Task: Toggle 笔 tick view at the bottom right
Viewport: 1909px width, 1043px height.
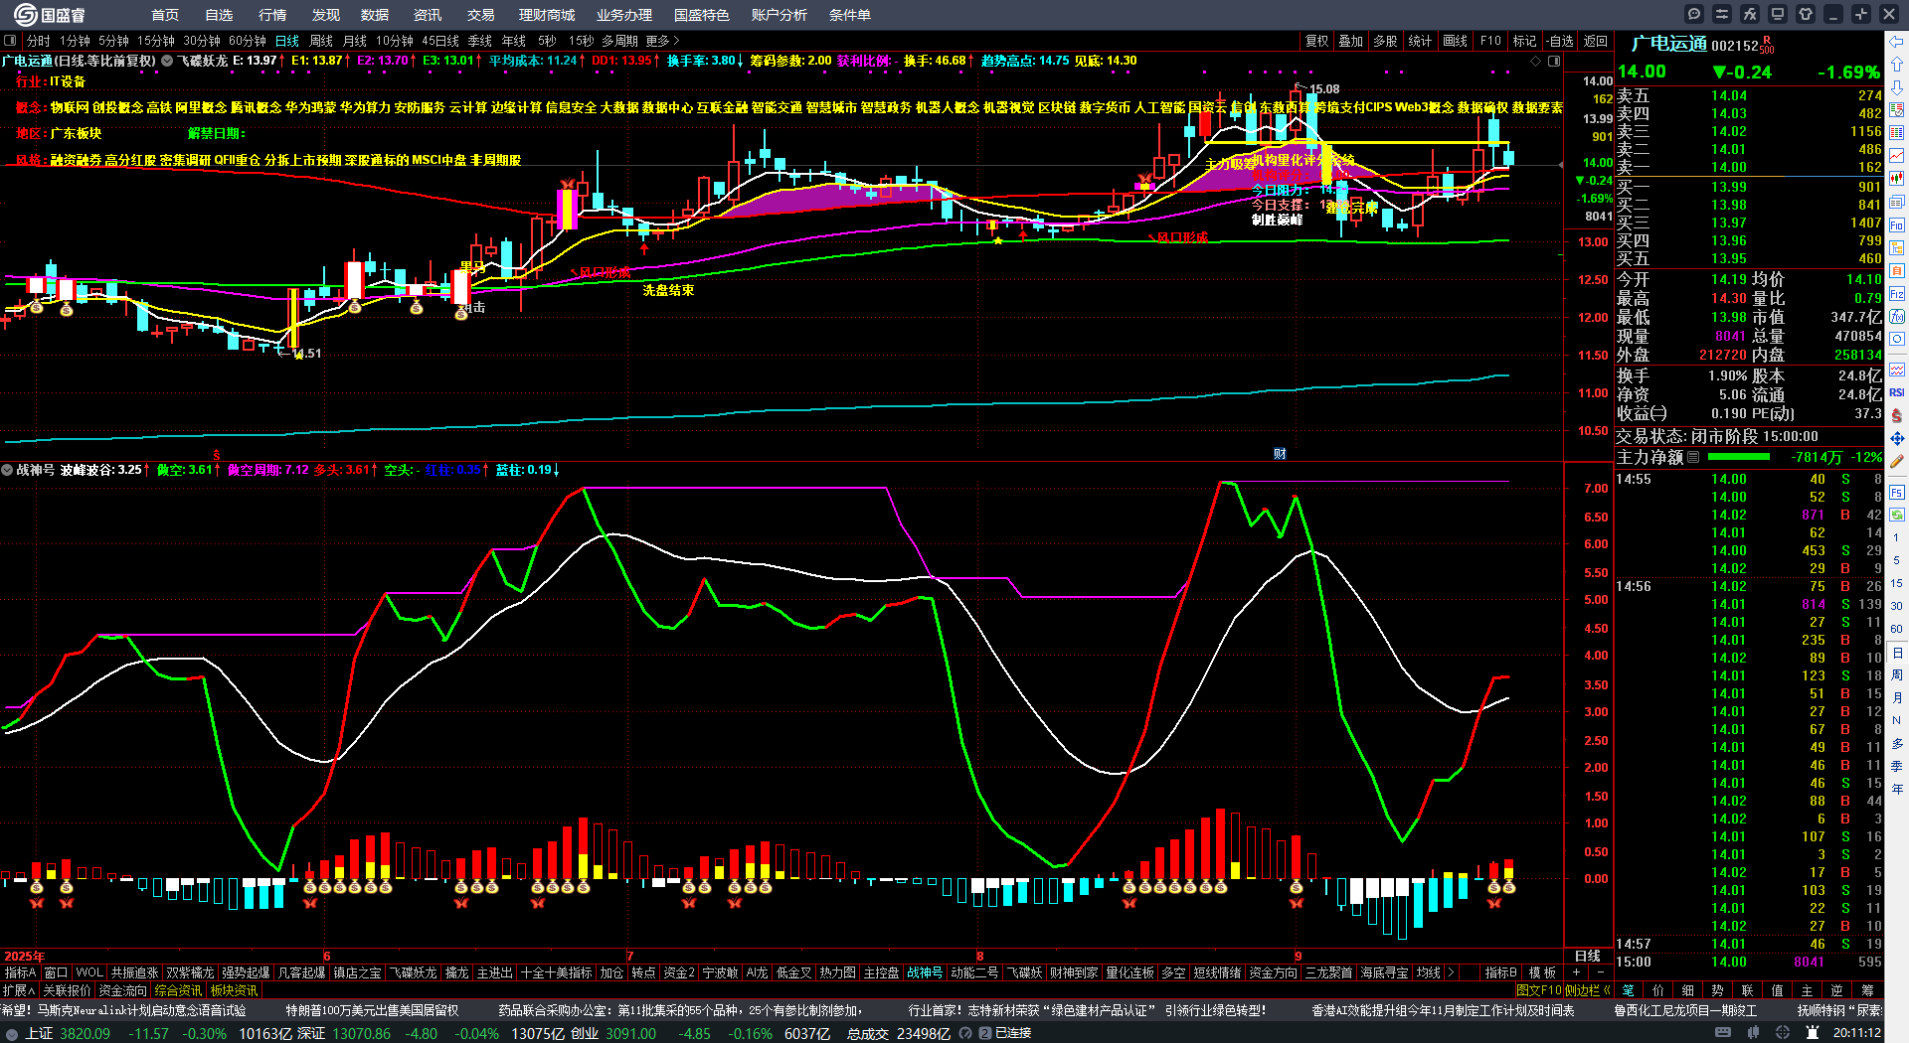Action: coord(1628,990)
